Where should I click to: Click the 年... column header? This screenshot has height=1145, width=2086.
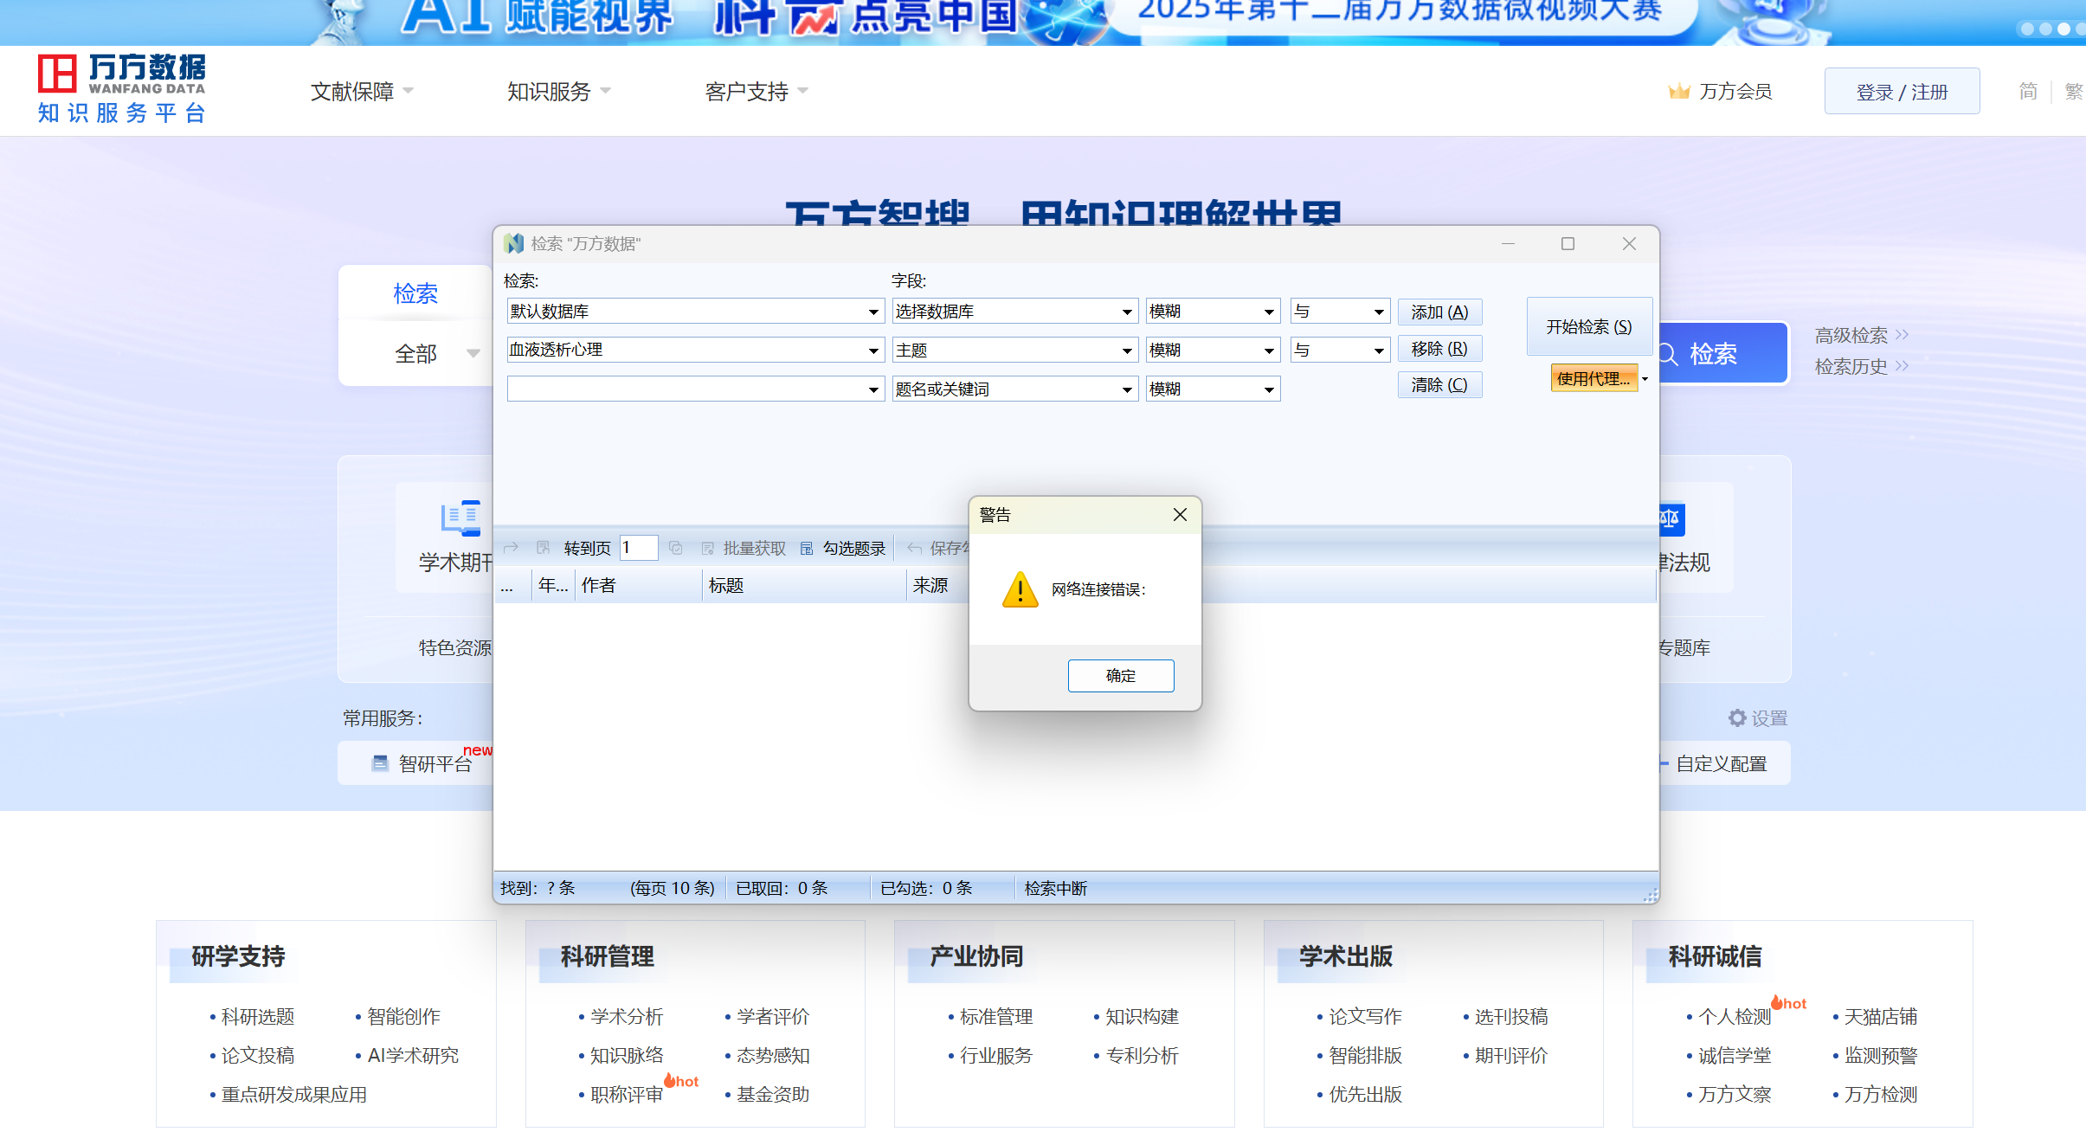pos(554,585)
